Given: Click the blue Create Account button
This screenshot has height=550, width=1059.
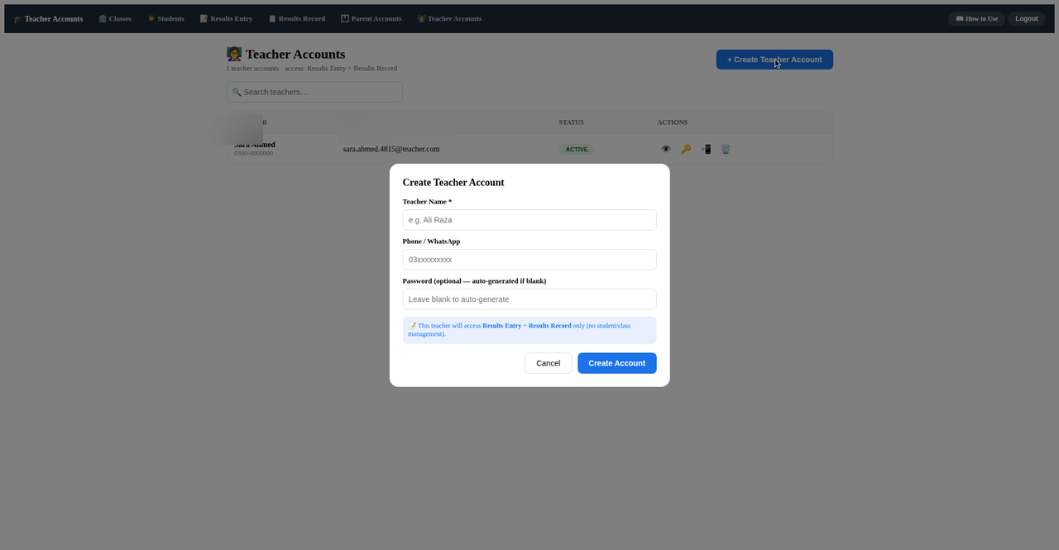Looking at the screenshot, I should 617,363.
